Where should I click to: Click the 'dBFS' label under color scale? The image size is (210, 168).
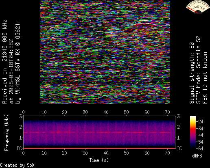[x=197, y=156]
